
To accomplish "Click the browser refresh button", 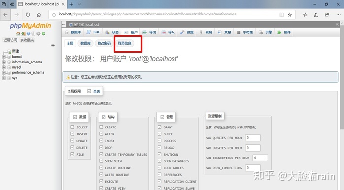I will 28,15.
